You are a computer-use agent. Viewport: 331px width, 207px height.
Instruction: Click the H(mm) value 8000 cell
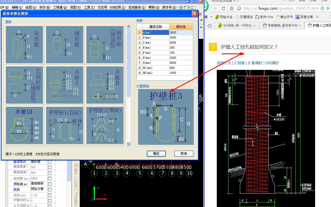[x=181, y=63]
